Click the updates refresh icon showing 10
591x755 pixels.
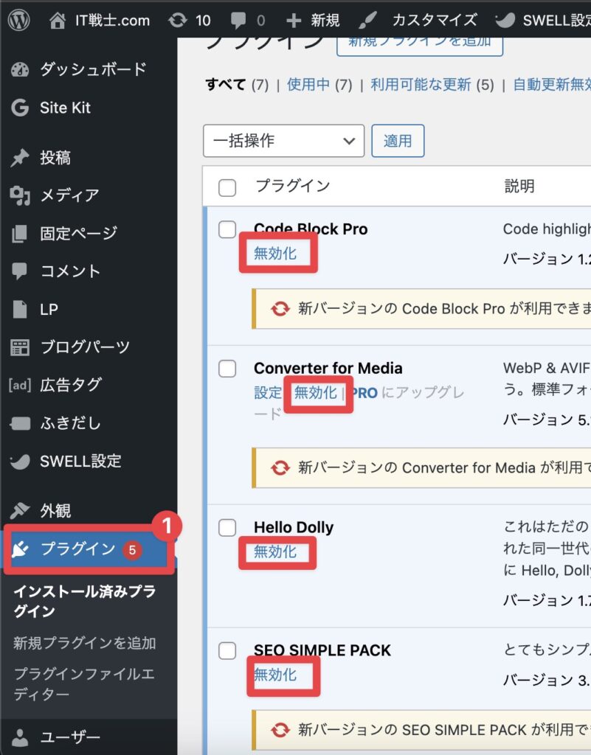(x=178, y=20)
